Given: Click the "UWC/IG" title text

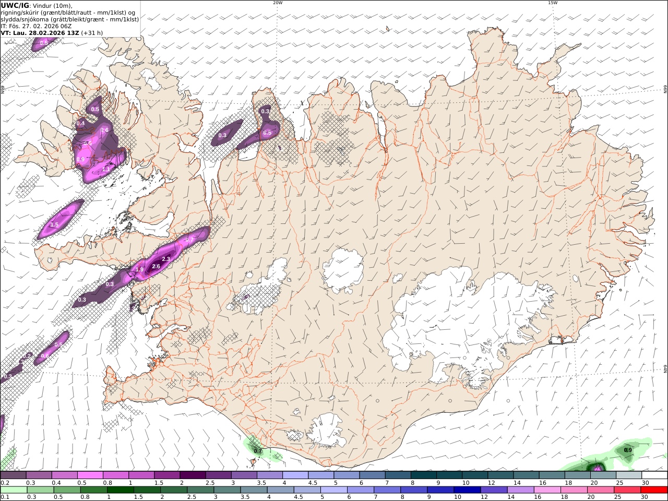Looking at the screenshot, I should 15,5.
